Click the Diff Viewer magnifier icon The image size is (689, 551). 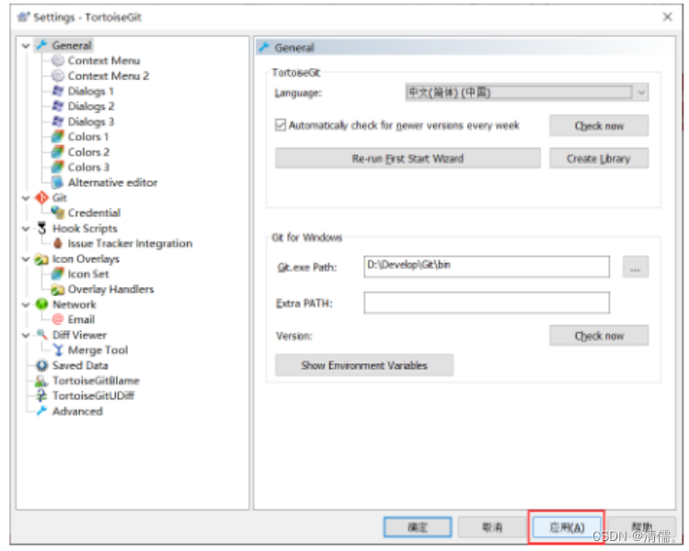point(42,335)
